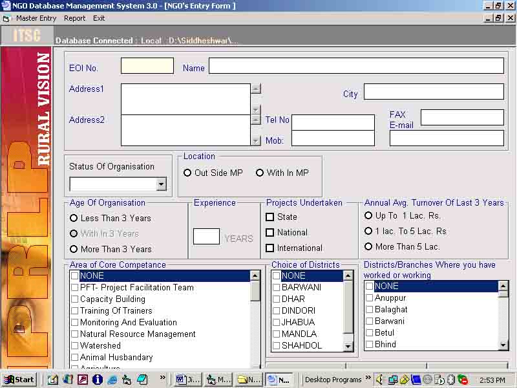Check BARWANI in Choice of Districts

pos(277,287)
